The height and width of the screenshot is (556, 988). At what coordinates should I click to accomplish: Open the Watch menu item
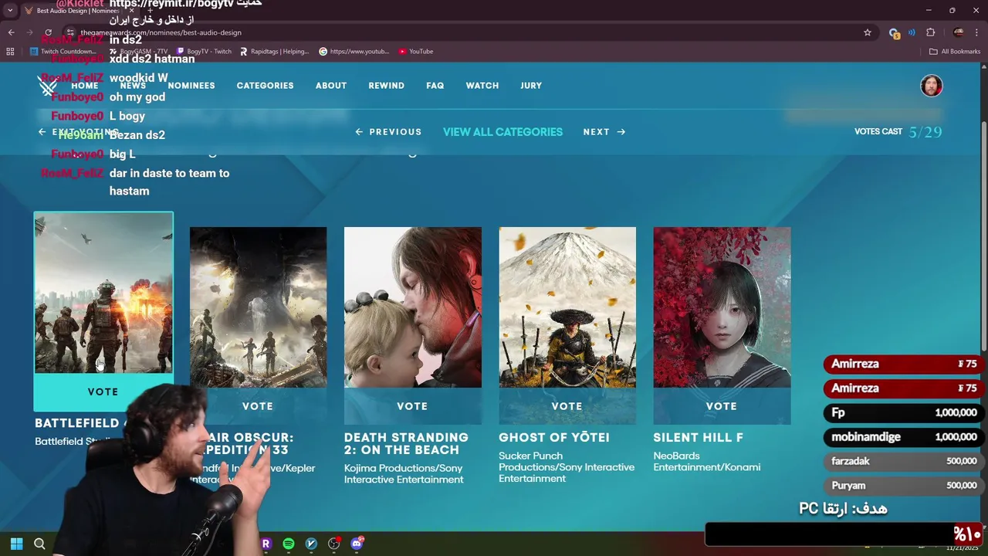482,86
